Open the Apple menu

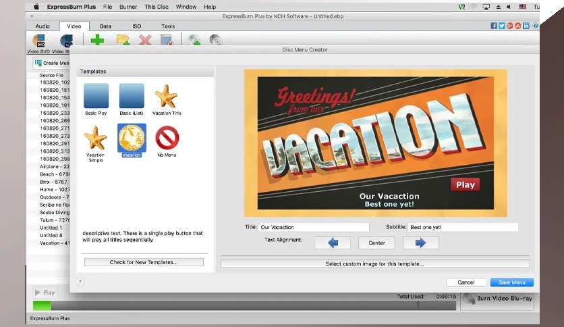point(36,7)
